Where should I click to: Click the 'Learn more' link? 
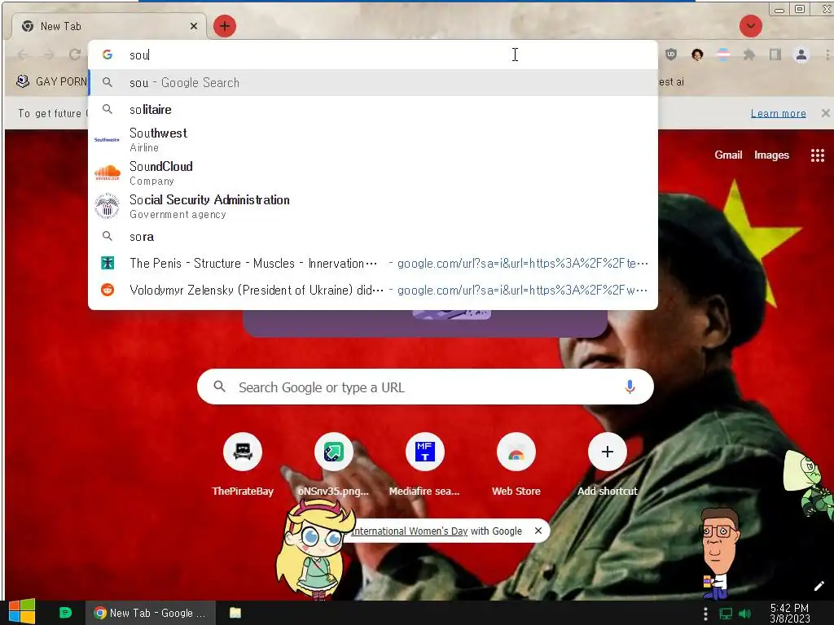click(778, 113)
